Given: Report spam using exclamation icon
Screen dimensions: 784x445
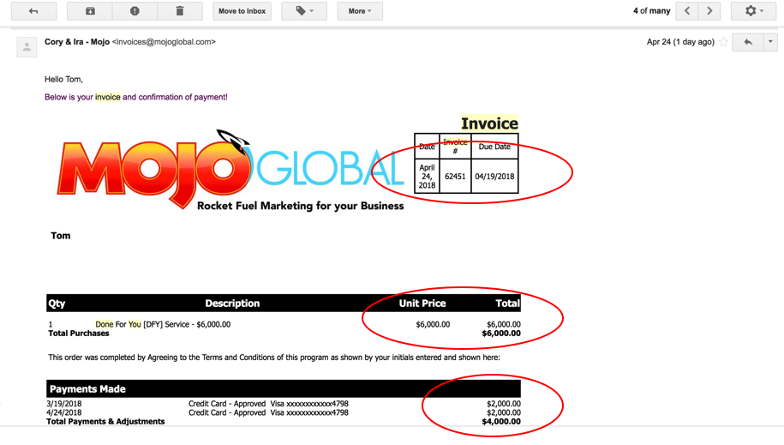Looking at the screenshot, I should (x=135, y=11).
